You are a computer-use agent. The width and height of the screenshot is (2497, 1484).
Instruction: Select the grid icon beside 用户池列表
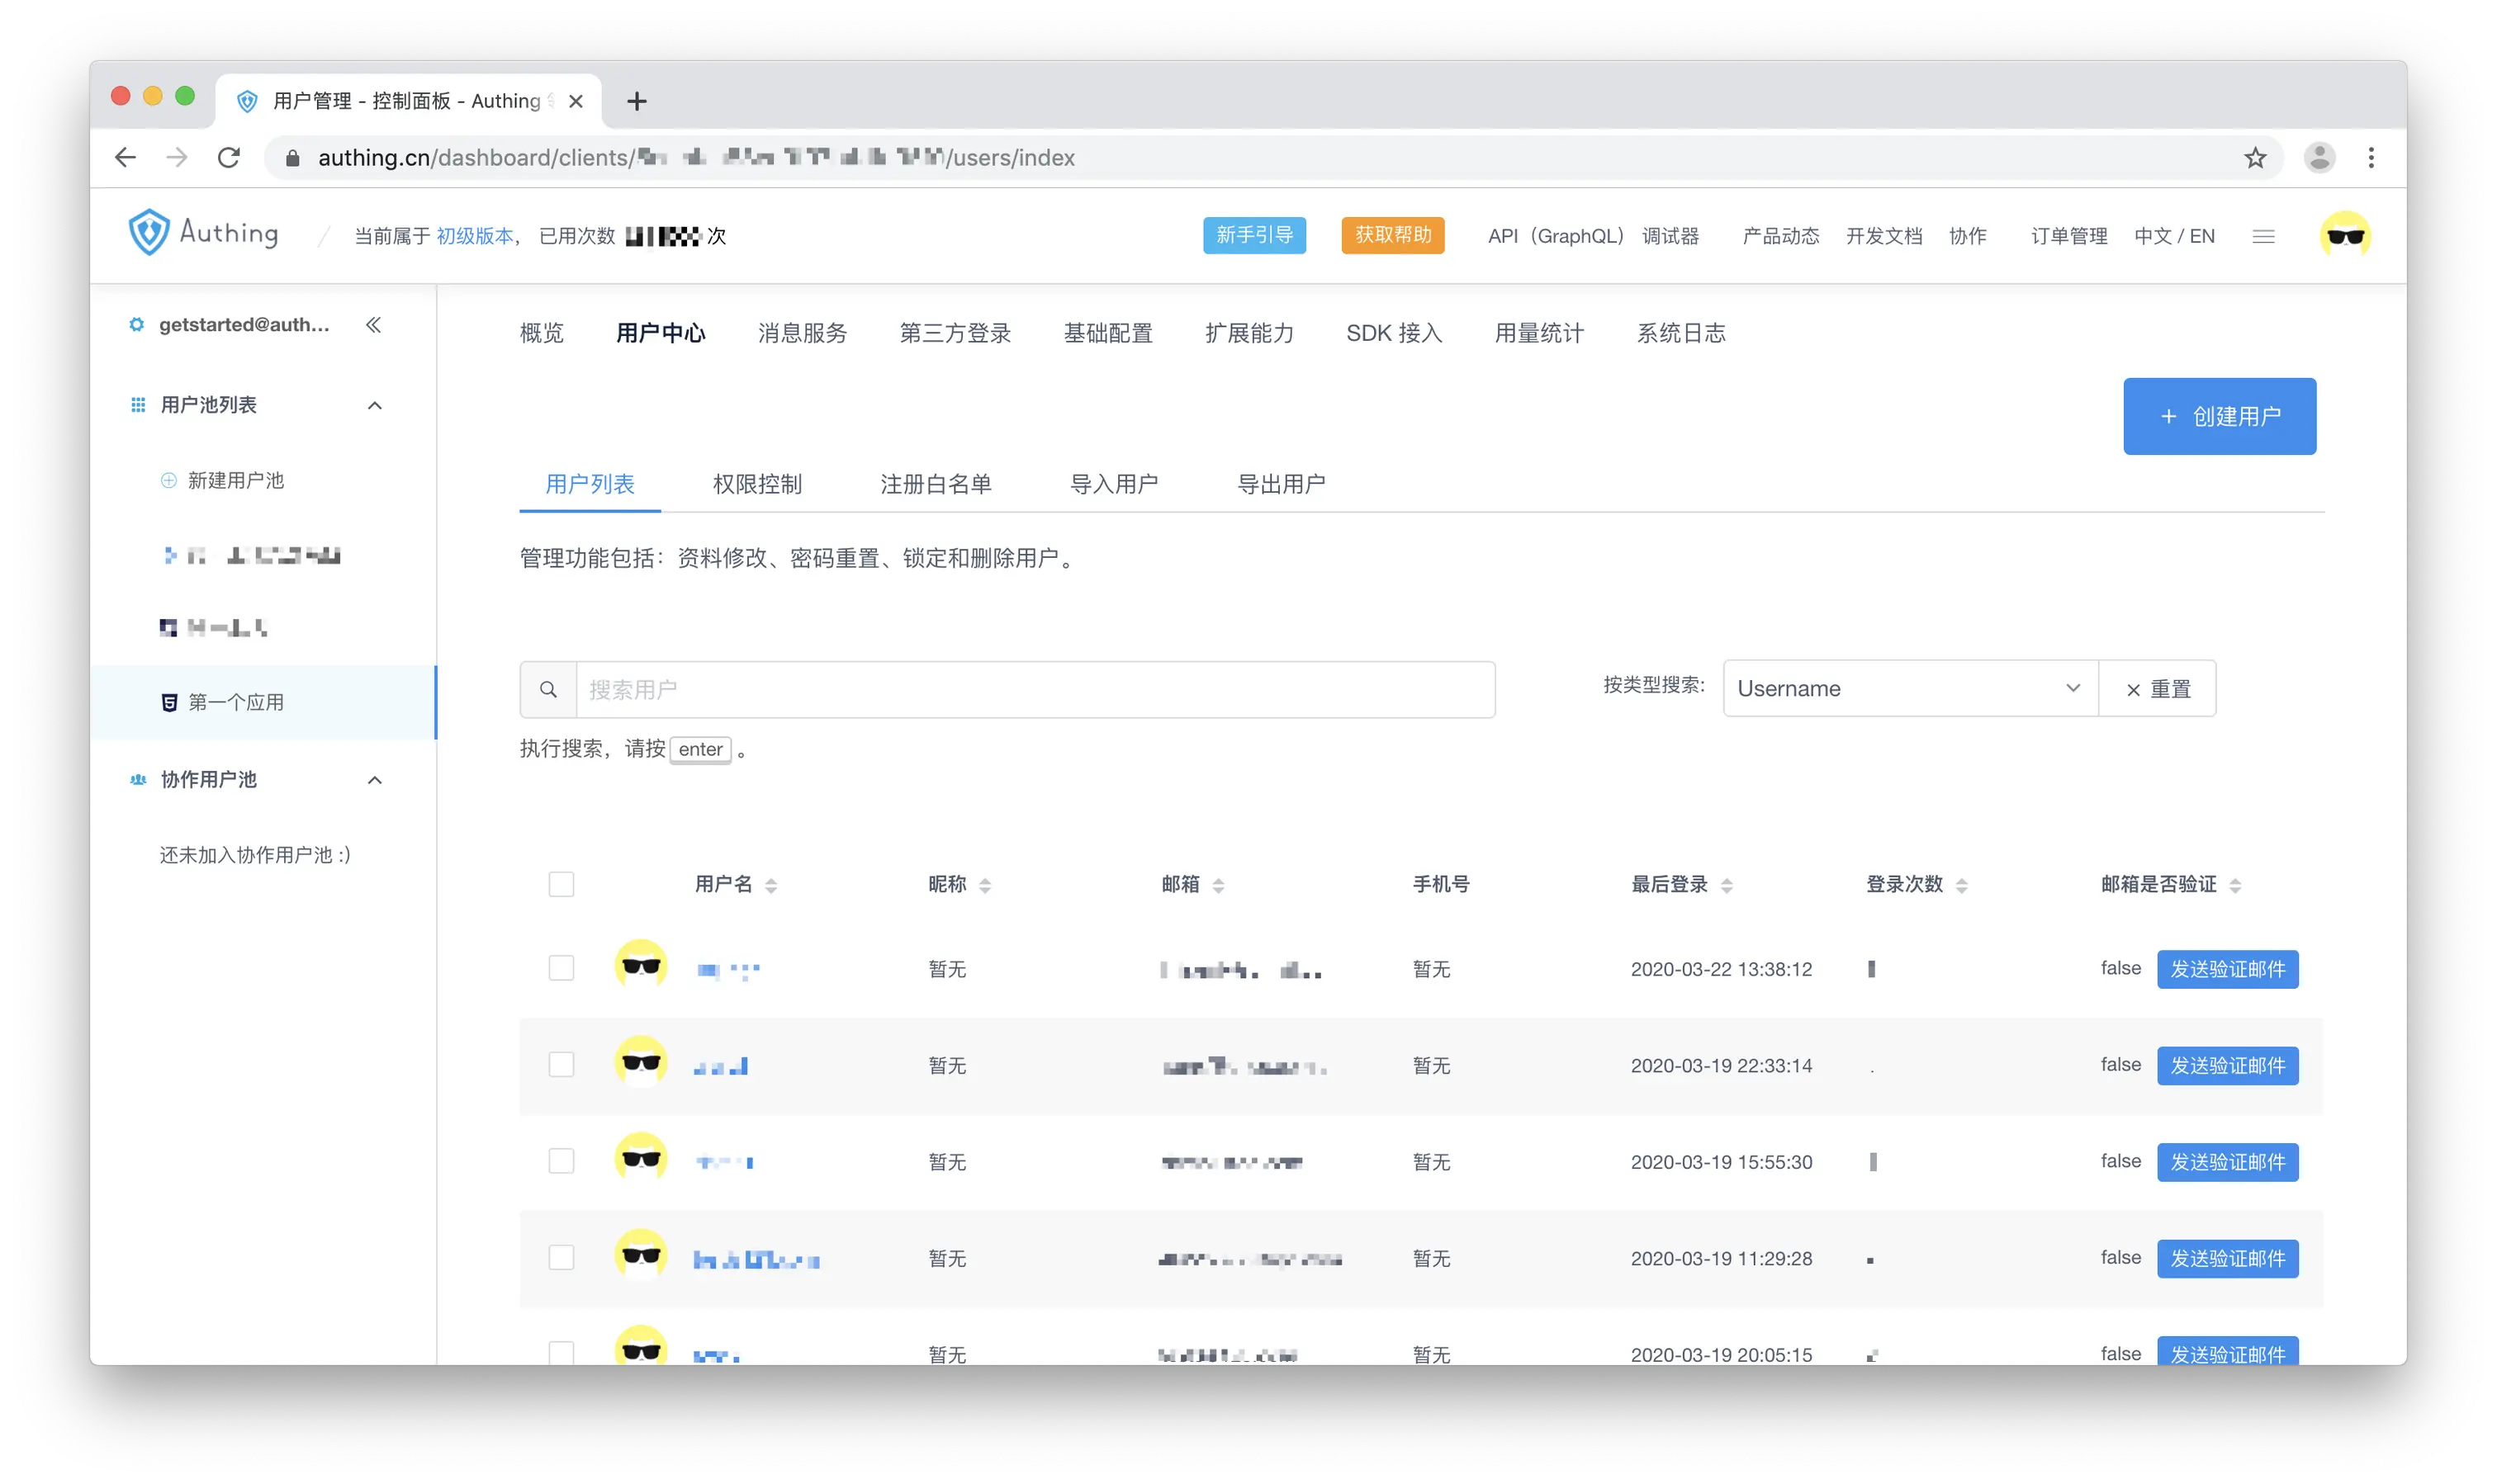click(136, 404)
